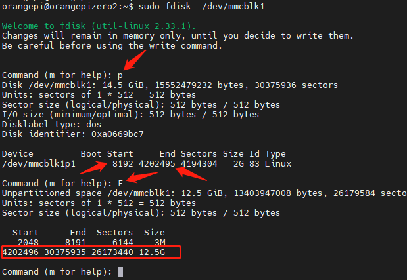
Task: Click the End sector value 4202495
Action: tap(156, 164)
